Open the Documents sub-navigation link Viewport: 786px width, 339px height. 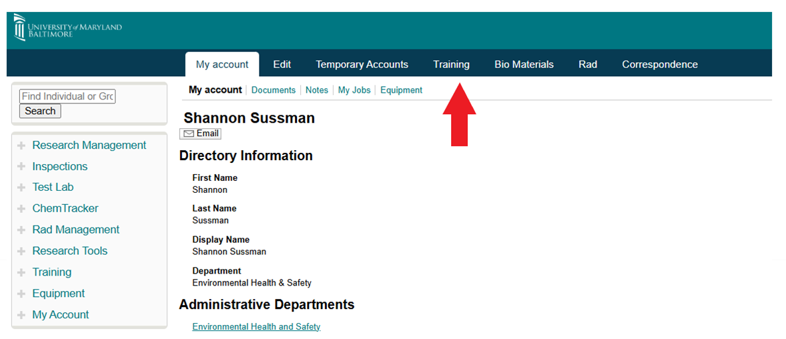(273, 90)
